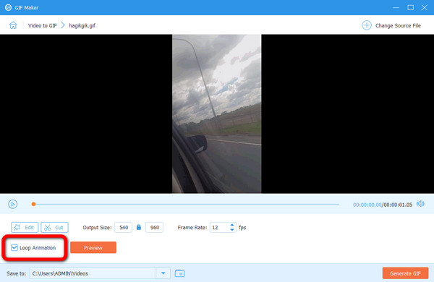Click the video preview frame
The width and height of the screenshot is (434, 282).
pyautogui.click(x=217, y=114)
